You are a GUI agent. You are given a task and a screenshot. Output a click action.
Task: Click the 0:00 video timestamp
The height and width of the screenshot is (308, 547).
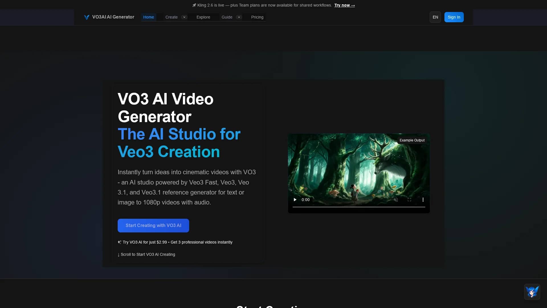(306, 200)
